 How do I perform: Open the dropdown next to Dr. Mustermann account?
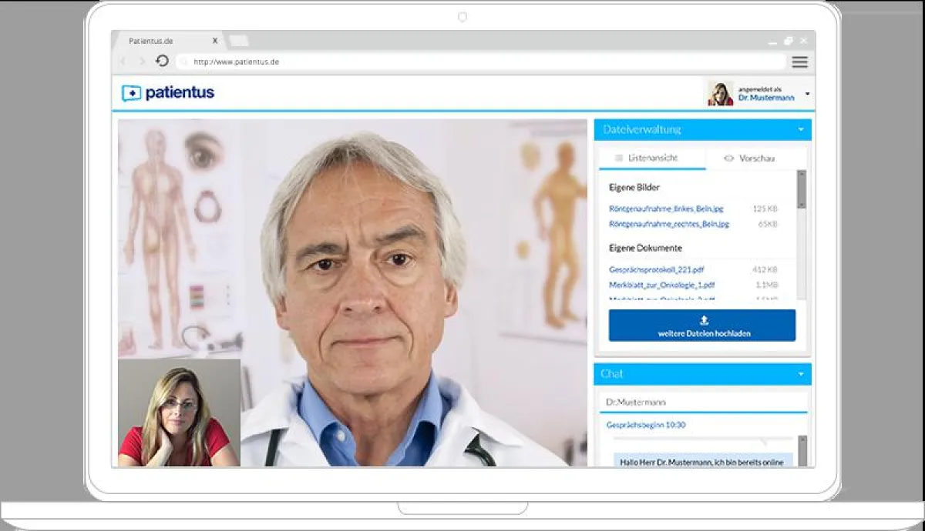click(806, 95)
